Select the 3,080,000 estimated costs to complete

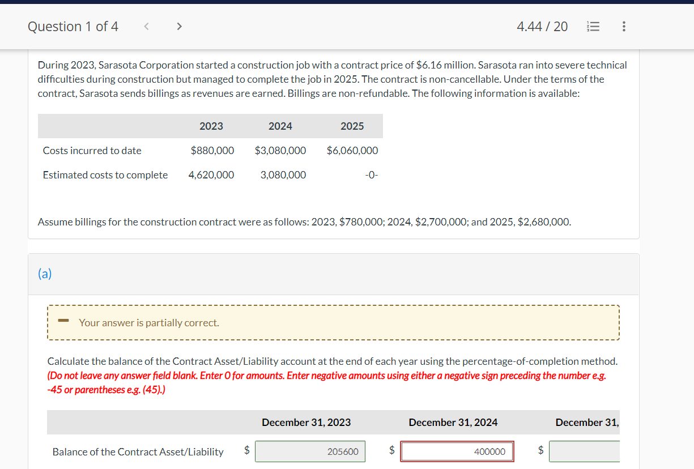tap(283, 175)
